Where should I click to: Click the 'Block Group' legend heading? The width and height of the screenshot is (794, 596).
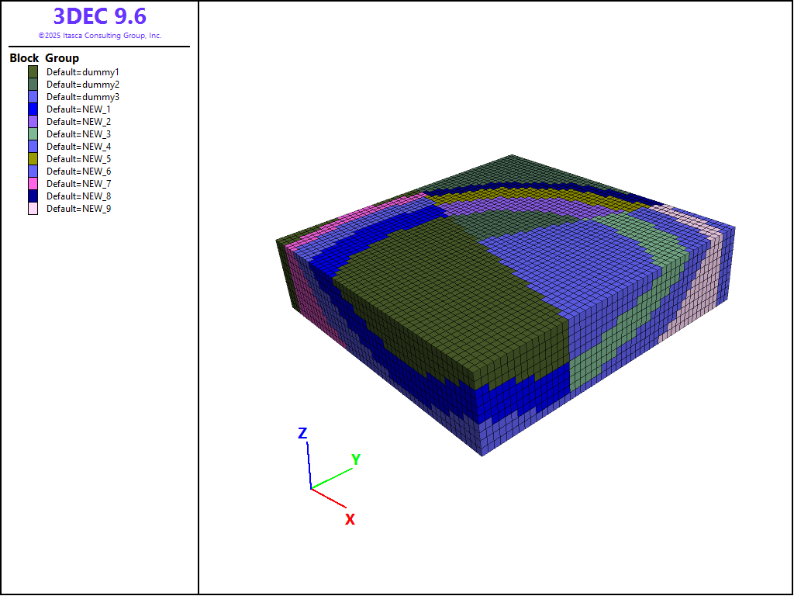[44, 58]
